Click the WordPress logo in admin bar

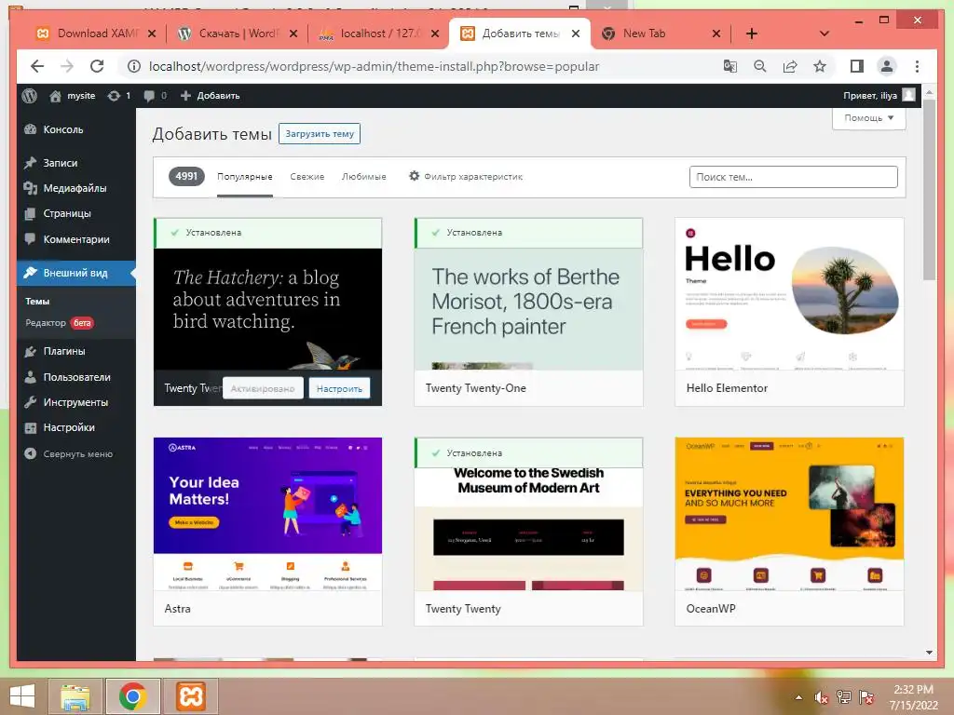[x=29, y=96]
